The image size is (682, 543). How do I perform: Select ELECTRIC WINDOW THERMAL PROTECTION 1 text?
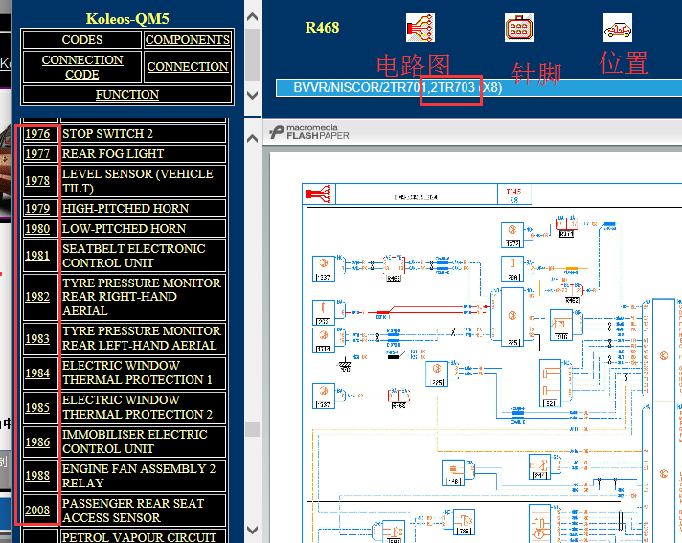[137, 373]
